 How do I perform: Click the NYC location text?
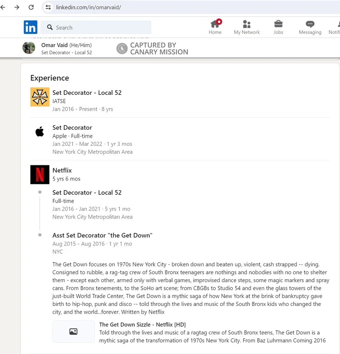[57, 252]
